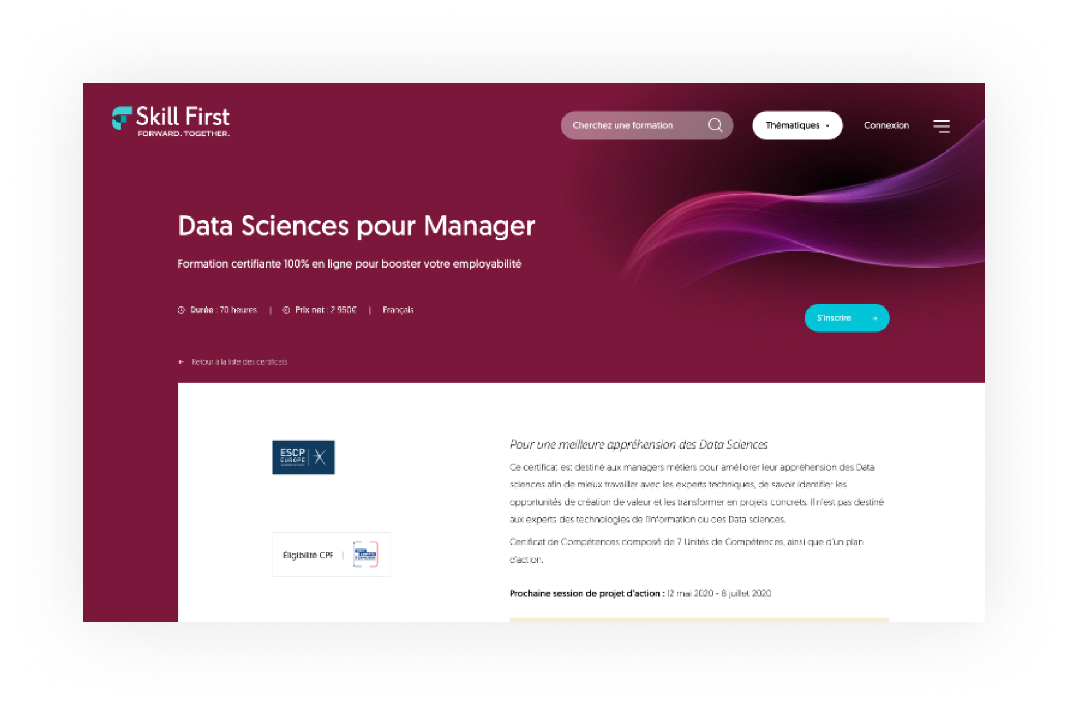Click the arrow inside the S'inscrire button
This screenshot has width=1068, height=705.
[x=874, y=318]
